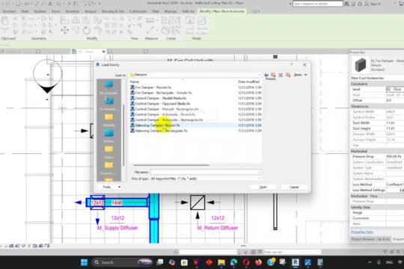Viewport: 404px width, 269px height.
Task: Select Balancing Damper - Rectangular.rfa file
Action: click(x=159, y=131)
